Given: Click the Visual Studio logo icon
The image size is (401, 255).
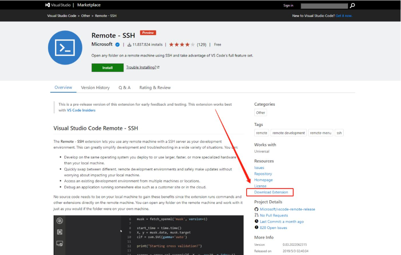Looking at the screenshot, I should 48,5.
